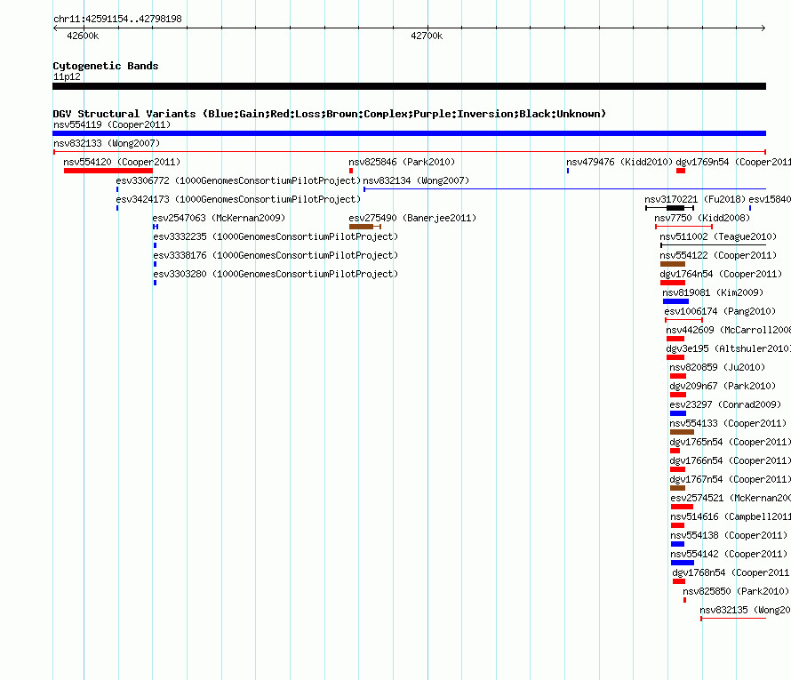The width and height of the screenshot is (791, 680).
Task: Click the nsv832135 Wong label
Action: click(745, 610)
